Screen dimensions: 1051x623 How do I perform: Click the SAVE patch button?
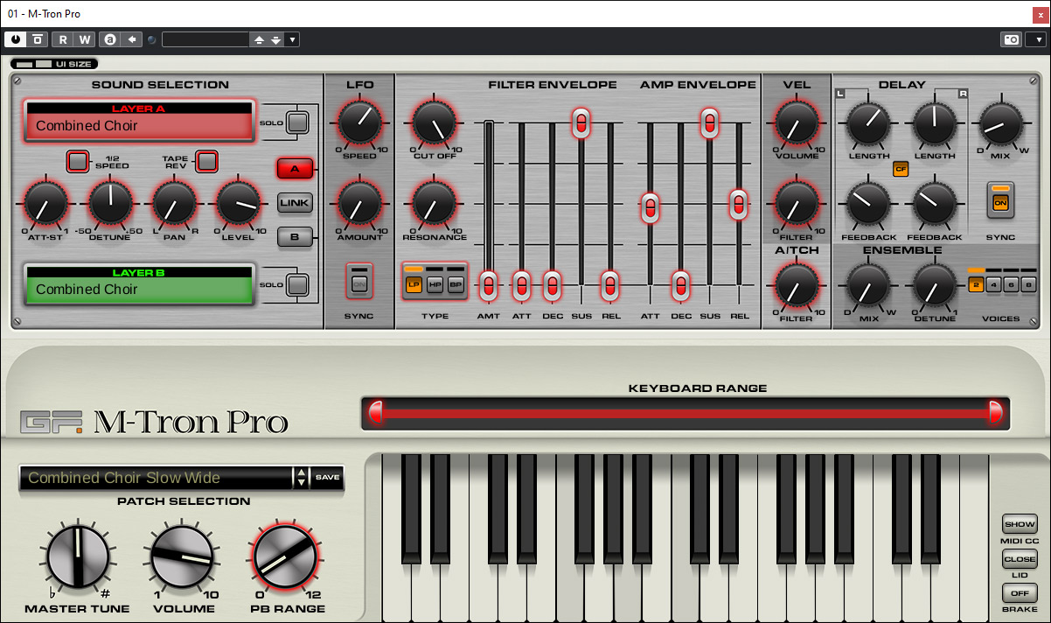pos(328,478)
